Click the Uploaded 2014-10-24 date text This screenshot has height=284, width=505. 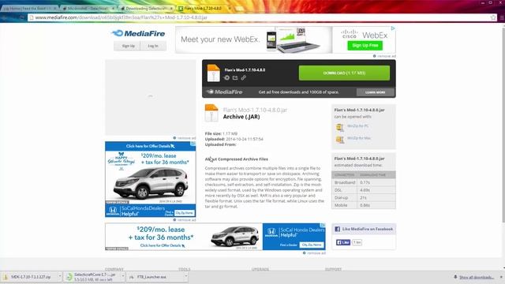pos(234,139)
